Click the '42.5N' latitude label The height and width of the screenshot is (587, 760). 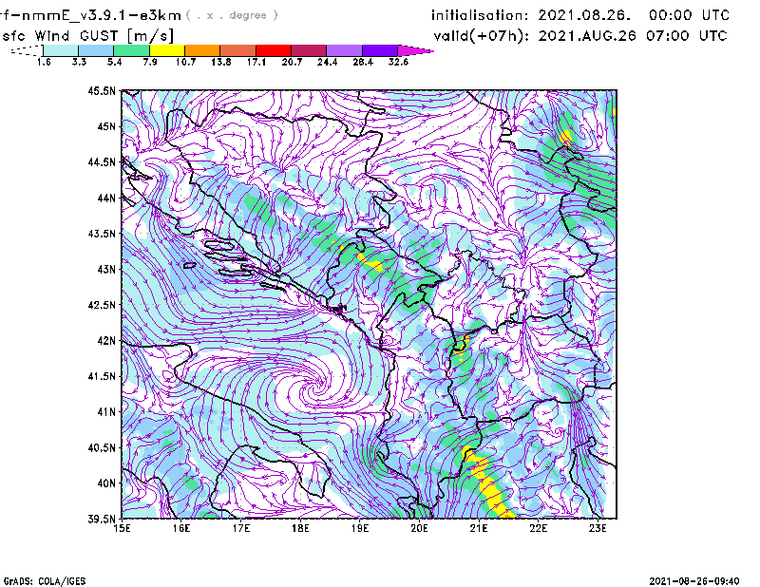(x=102, y=305)
